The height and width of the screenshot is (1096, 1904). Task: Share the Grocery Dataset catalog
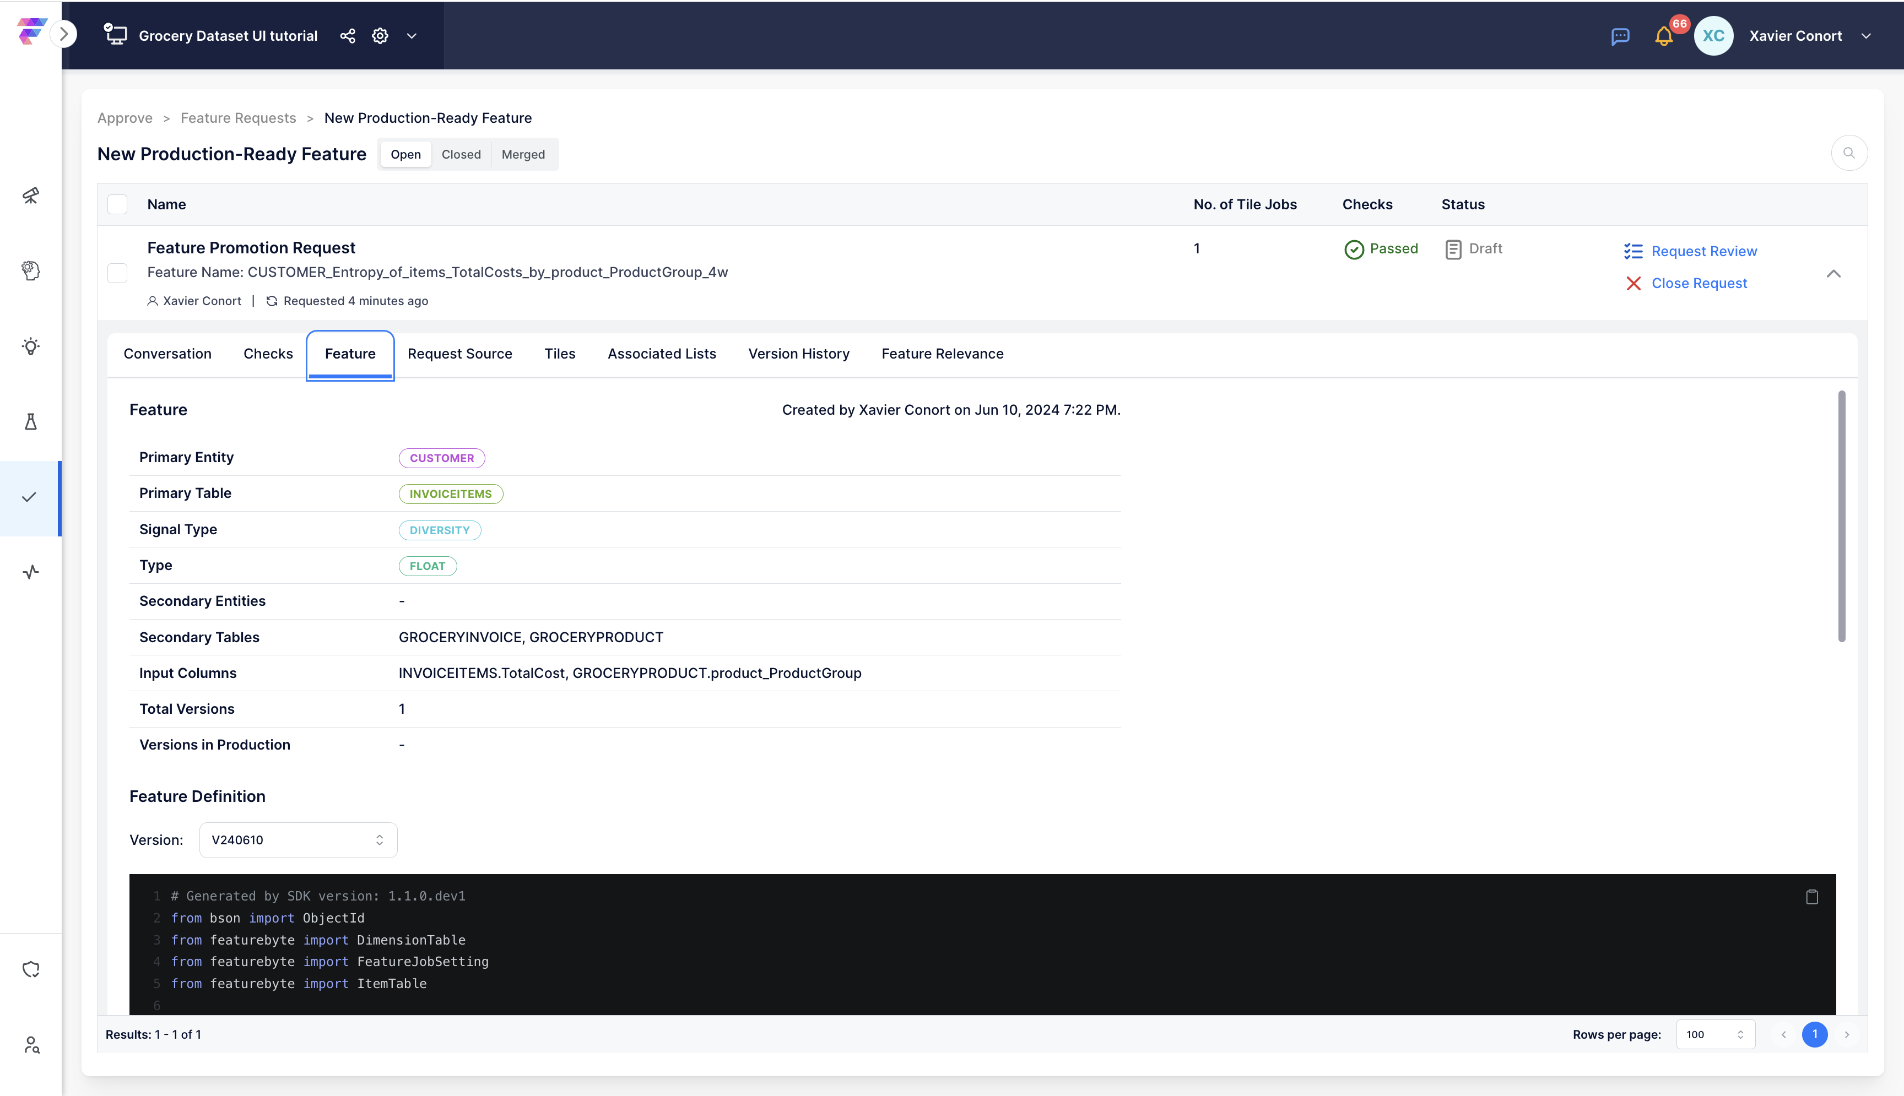tap(347, 35)
